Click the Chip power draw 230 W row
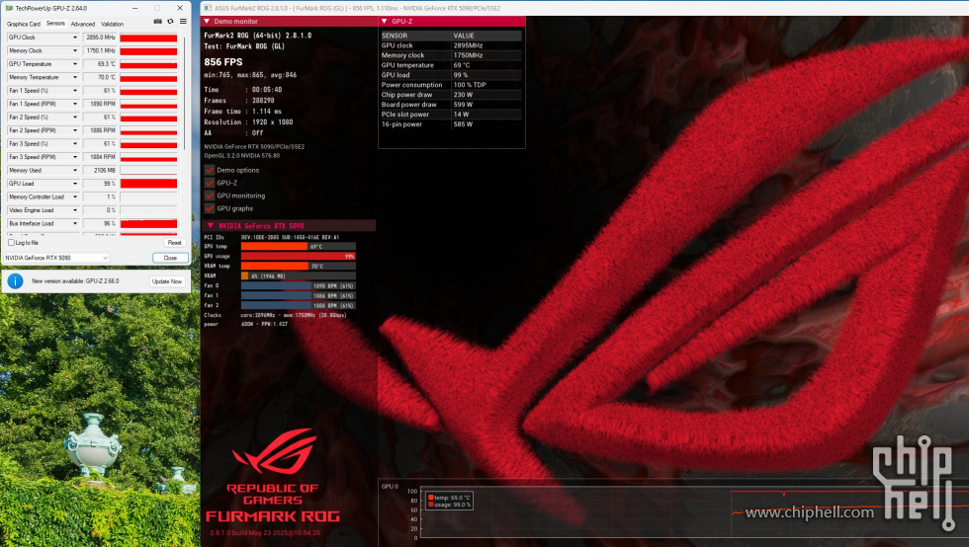The height and width of the screenshot is (547, 969). coord(451,95)
